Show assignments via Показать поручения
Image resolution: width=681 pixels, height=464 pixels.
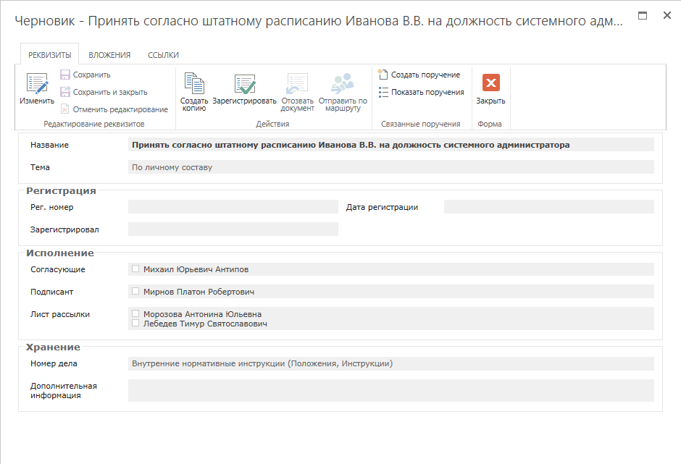[384, 92]
